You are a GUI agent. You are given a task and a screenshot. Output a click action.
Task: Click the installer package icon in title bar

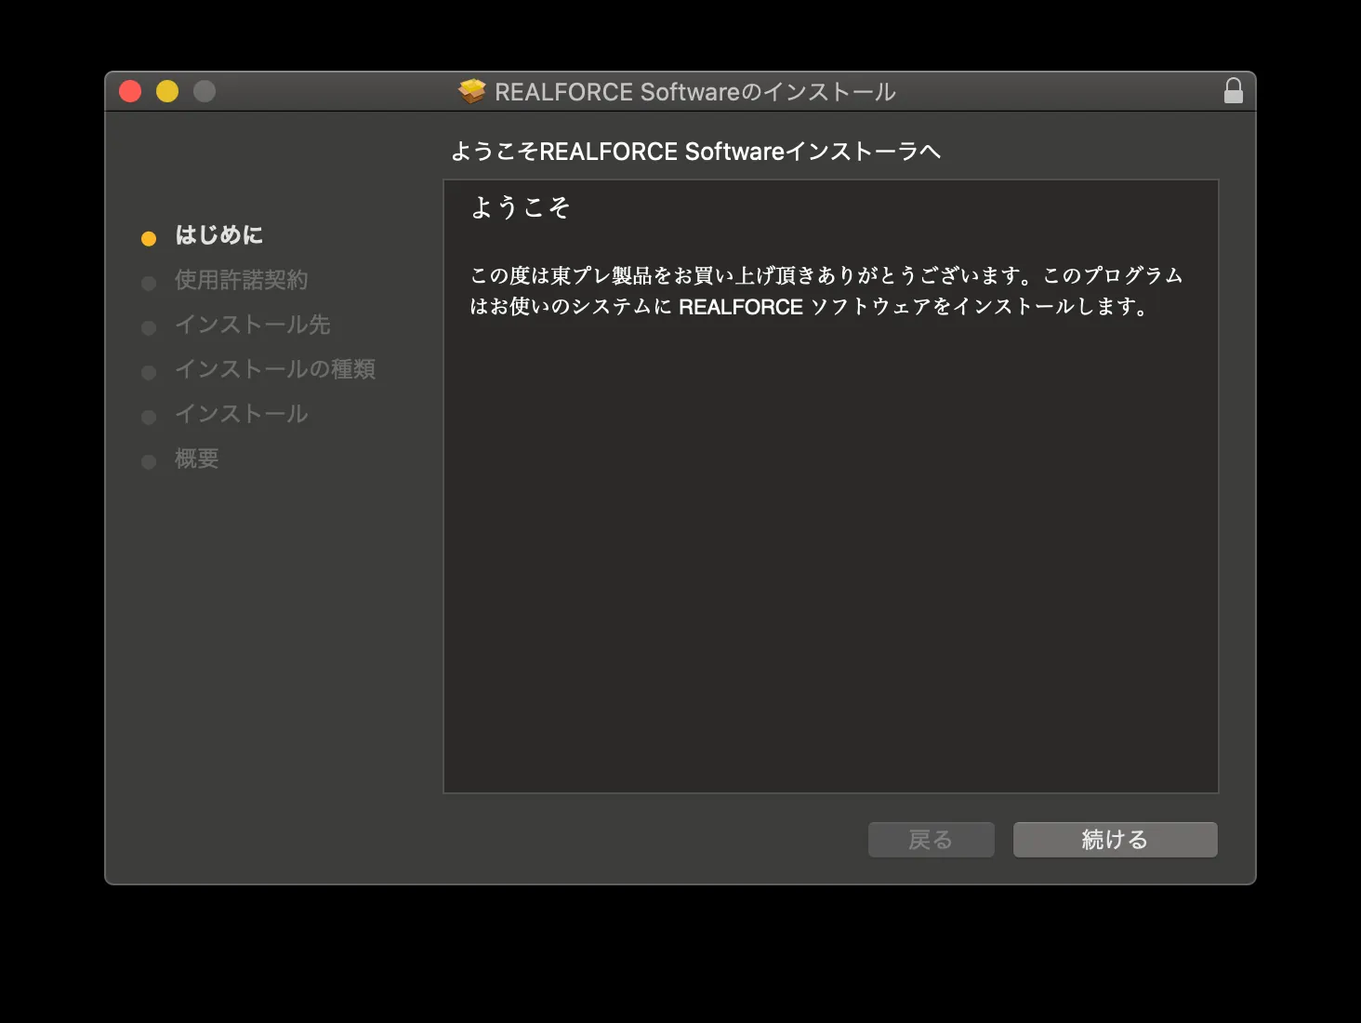point(473,91)
